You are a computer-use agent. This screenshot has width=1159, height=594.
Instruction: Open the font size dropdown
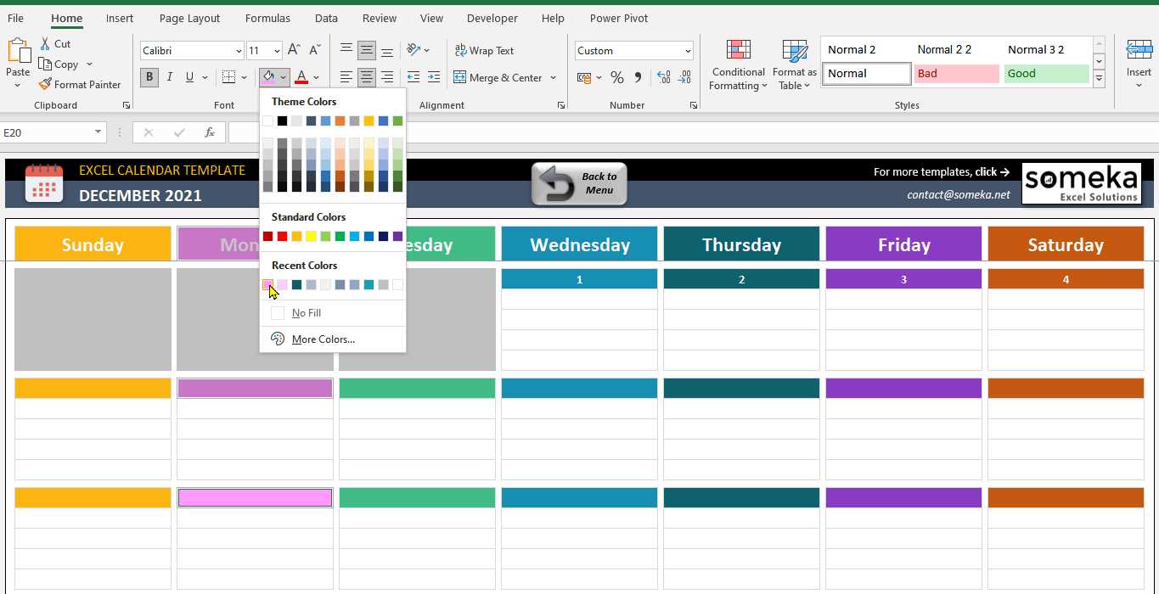[x=275, y=50]
